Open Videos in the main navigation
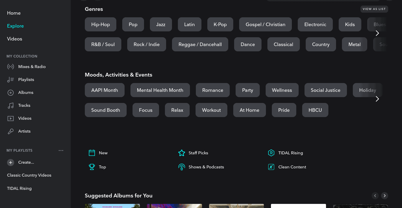The image size is (402, 208). (14, 39)
